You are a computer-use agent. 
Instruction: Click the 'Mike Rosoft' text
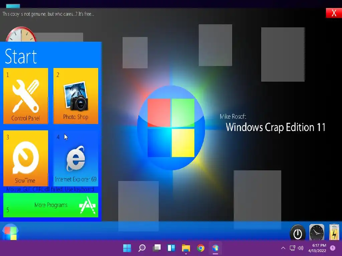(x=233, y=117)
